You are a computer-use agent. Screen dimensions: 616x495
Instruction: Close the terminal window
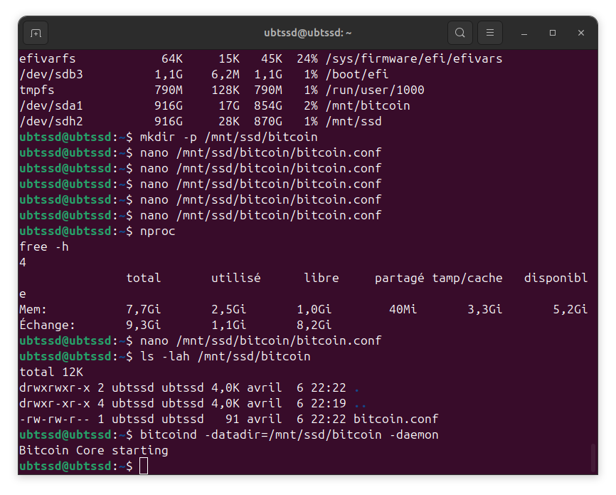tap(581, 33)
